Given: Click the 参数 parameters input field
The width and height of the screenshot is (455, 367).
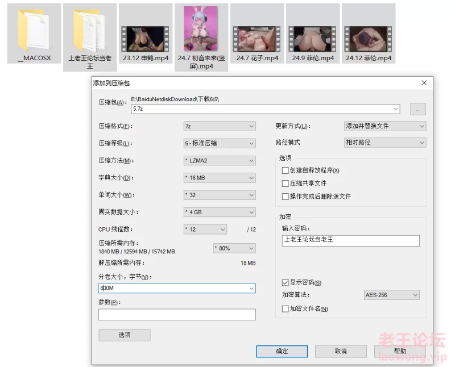Looking at the screenshot, I should pyautogui.click(x=177, y=315).
